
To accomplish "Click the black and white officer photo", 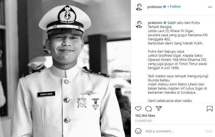I will [65, 68].
